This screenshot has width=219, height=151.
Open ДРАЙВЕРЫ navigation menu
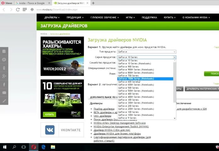52,17
